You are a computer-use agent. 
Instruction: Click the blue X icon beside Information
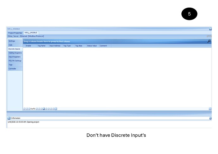click(x=9, y=118)
